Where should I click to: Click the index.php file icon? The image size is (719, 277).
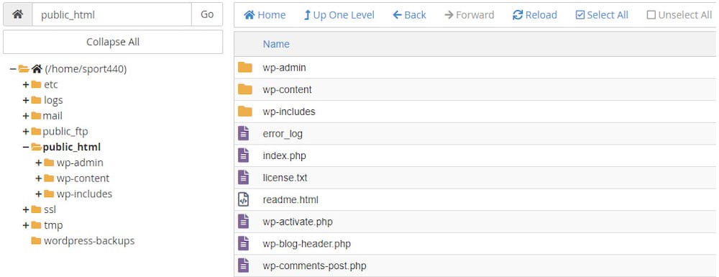(244, 155)
